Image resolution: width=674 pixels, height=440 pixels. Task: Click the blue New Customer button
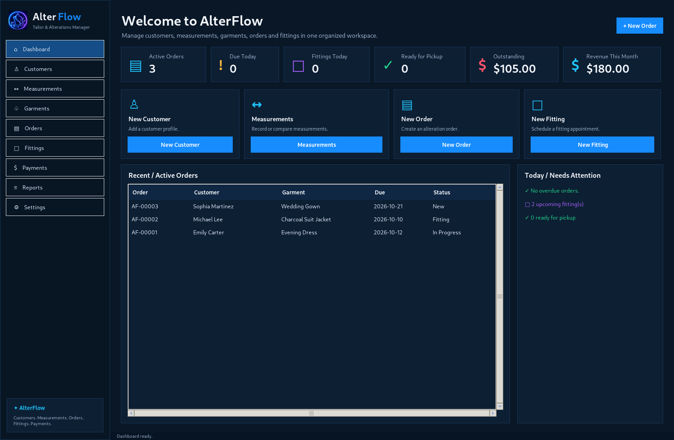(180, 145)
